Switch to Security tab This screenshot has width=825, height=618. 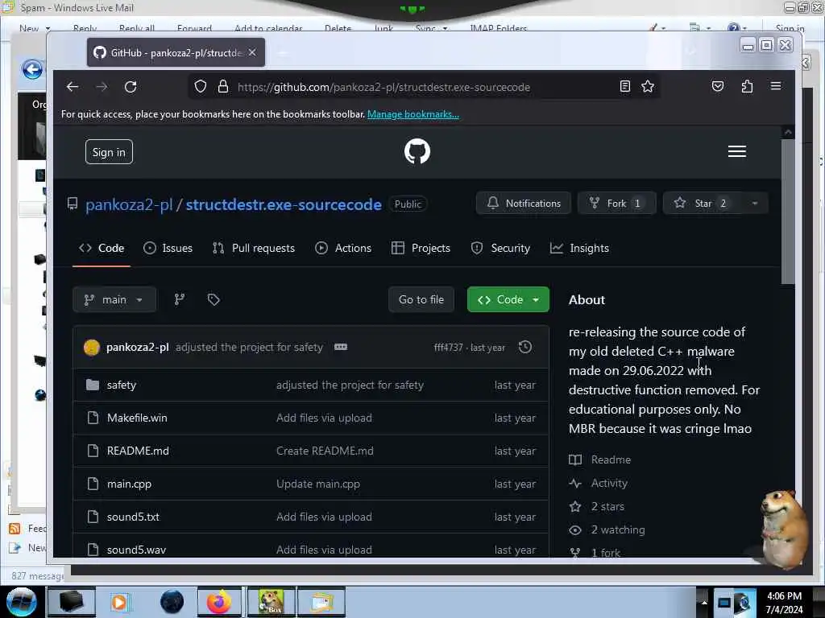(500, 248)
